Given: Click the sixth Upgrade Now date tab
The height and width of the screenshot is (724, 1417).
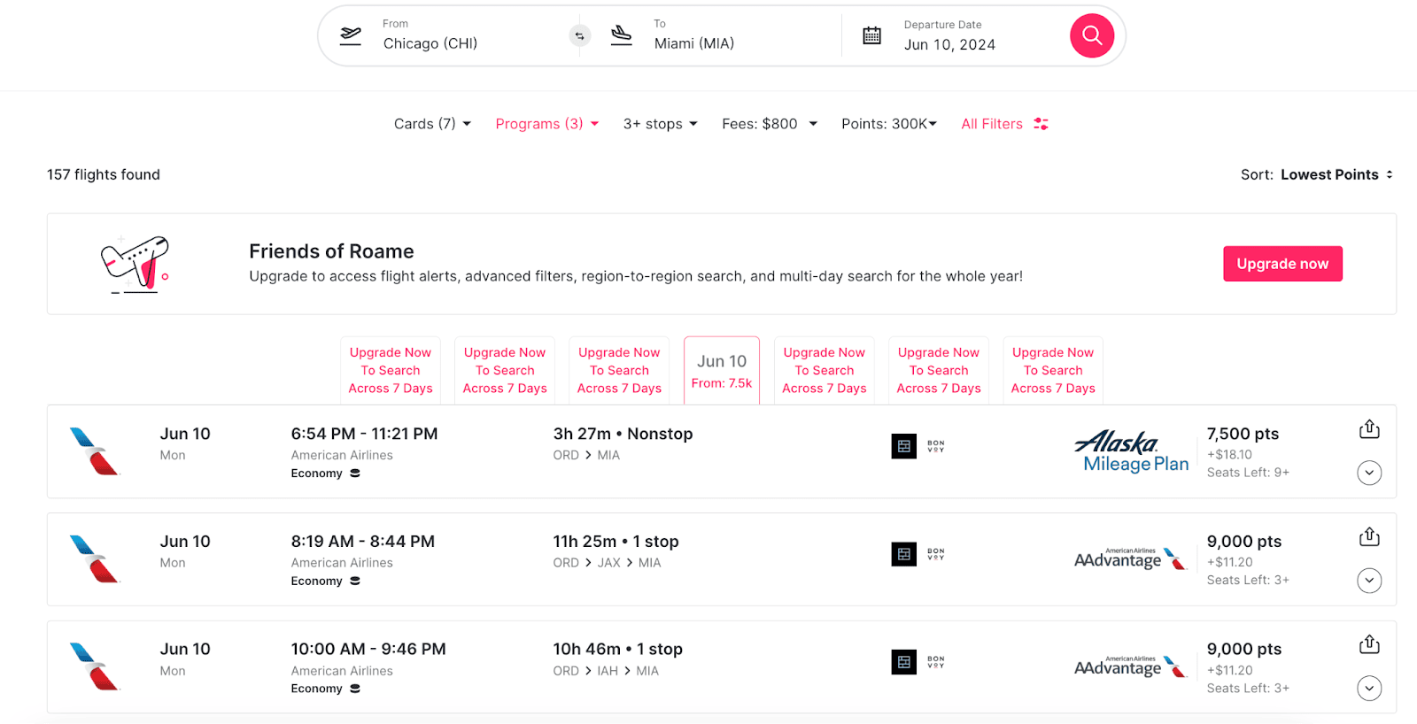Looking at the screenshot, I should point(939,370).
